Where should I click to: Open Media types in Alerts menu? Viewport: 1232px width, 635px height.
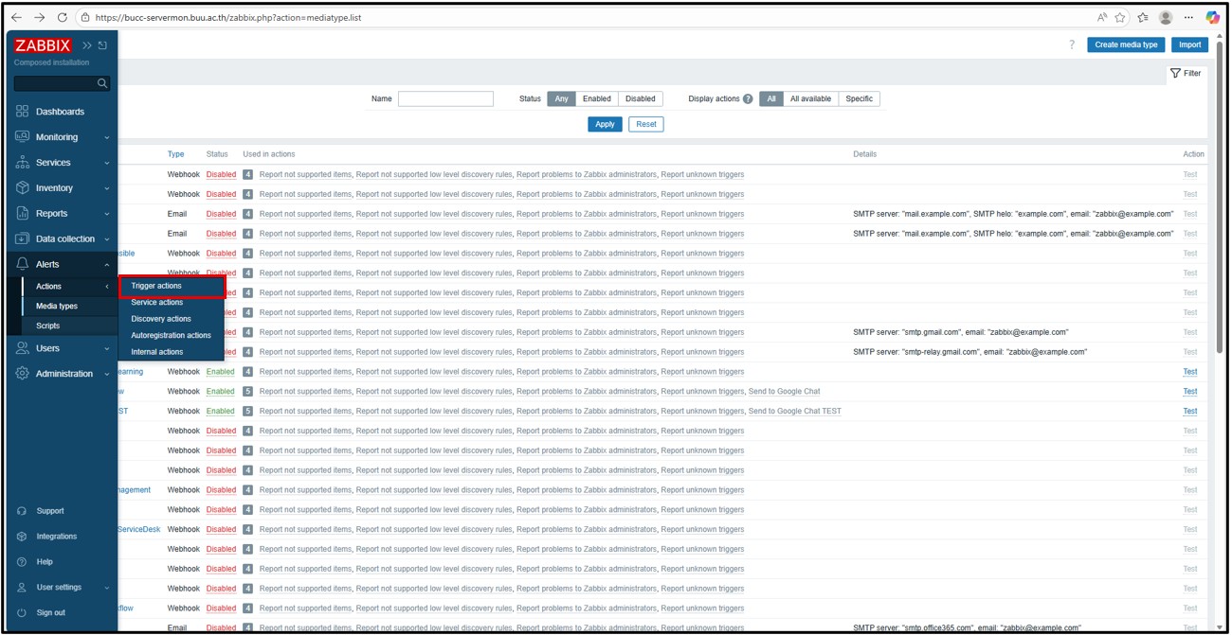[x=57, y=307]
